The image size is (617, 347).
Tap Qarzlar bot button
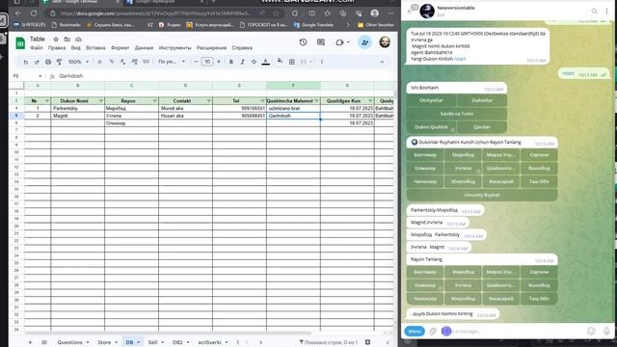(x=482, y=127)
